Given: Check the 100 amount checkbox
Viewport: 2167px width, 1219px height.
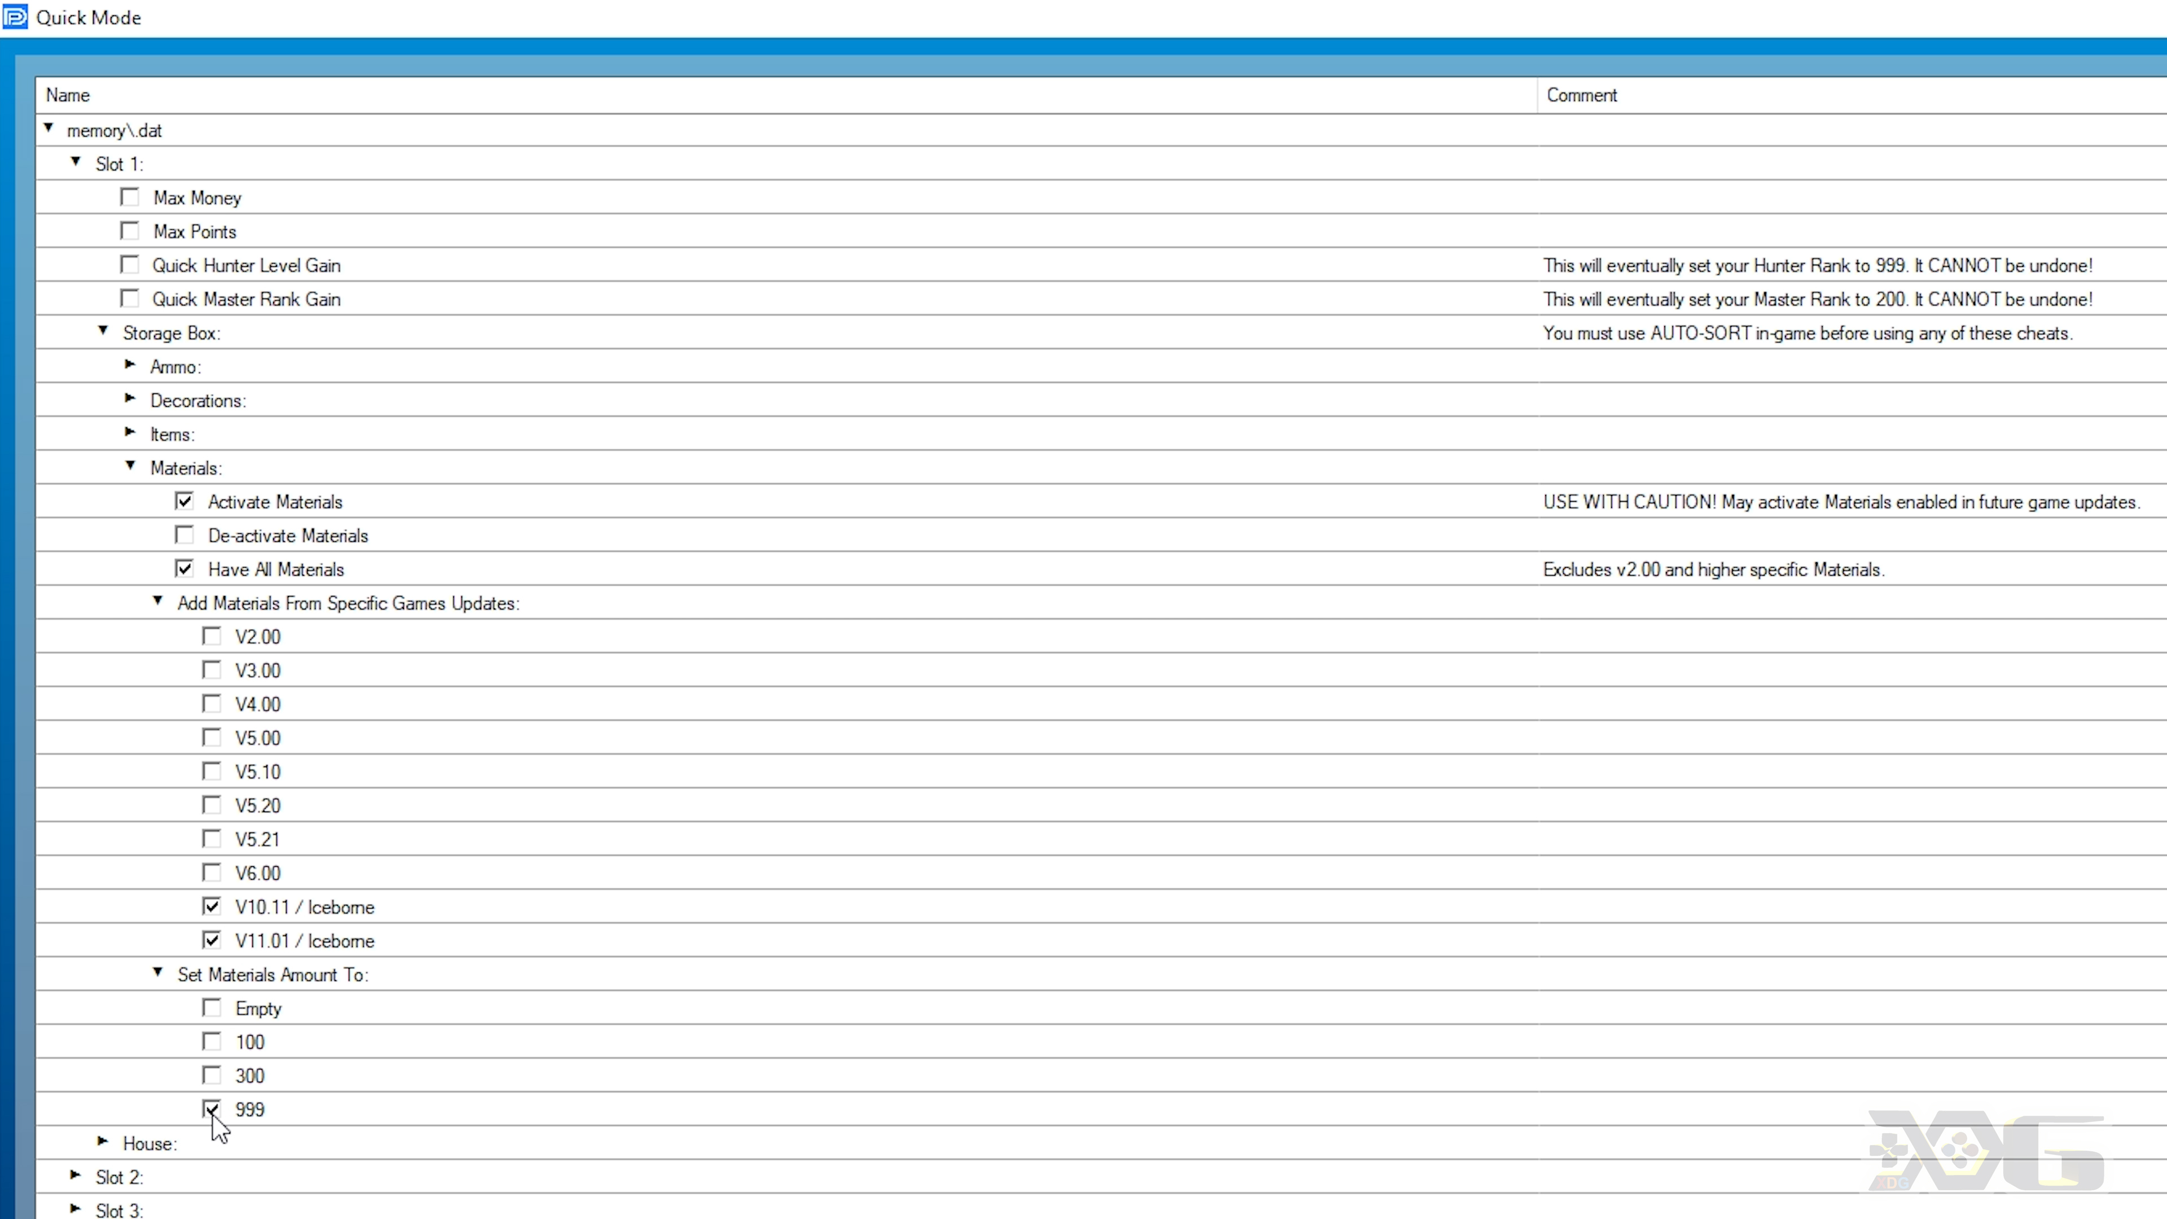Looking at the screenshot, I should [x=212, y=1041].
